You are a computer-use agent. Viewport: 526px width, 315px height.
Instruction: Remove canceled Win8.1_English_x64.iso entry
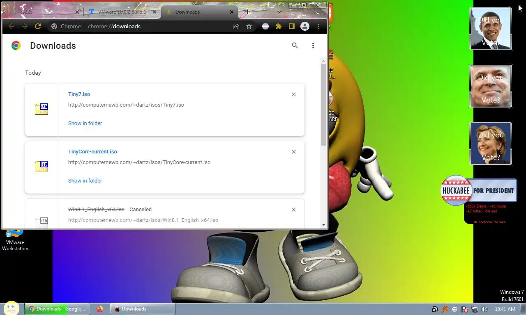coord(294,210)
